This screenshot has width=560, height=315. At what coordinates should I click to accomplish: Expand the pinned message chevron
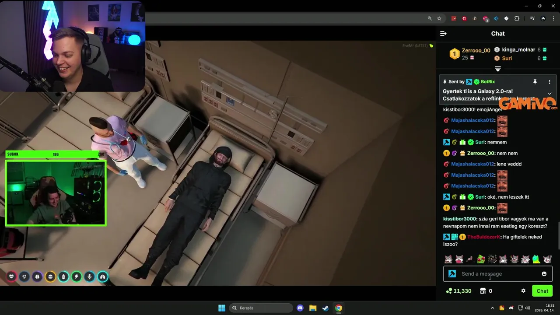point(549,94)
